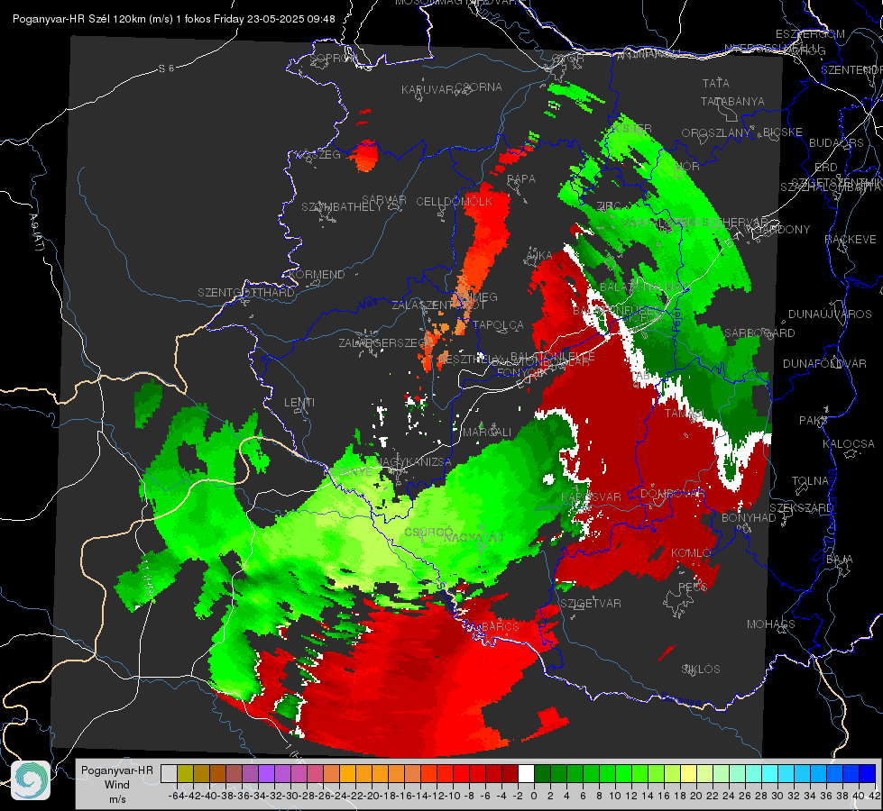Select the SZOMBATHELY label

[342, 207]
